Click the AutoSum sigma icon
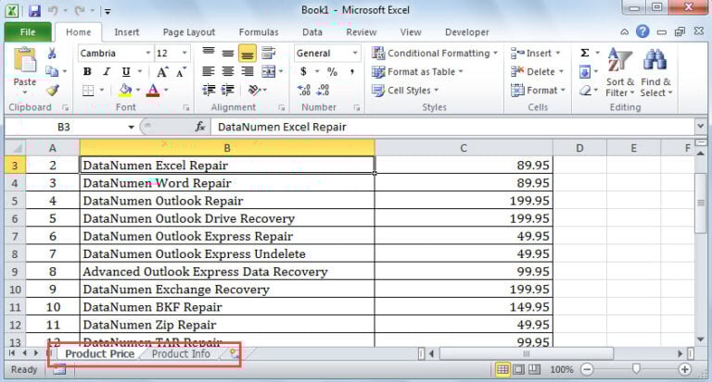 tap(585, 53)
